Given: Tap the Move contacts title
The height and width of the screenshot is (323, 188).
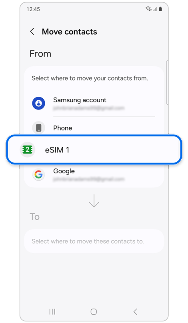Looking at the screenshot, I should point(70,32).
